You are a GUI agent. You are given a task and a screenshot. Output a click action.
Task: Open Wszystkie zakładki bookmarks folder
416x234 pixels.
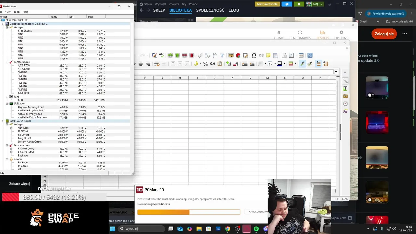click(399, 22)
